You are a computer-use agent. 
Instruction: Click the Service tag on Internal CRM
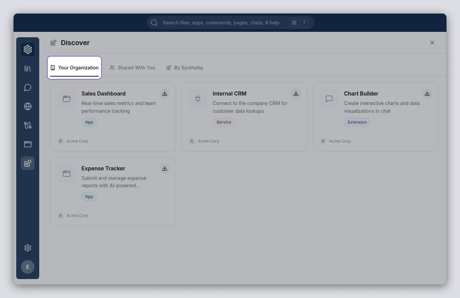click(x=224, y=122)
